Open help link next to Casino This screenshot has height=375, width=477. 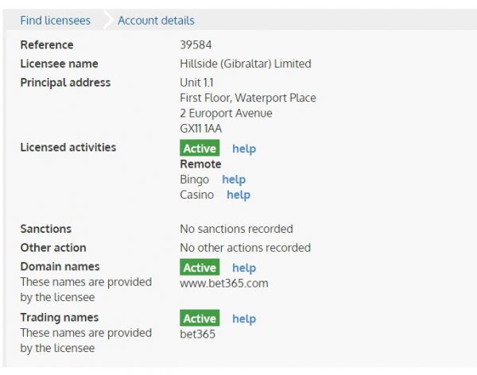coord(238,195)
